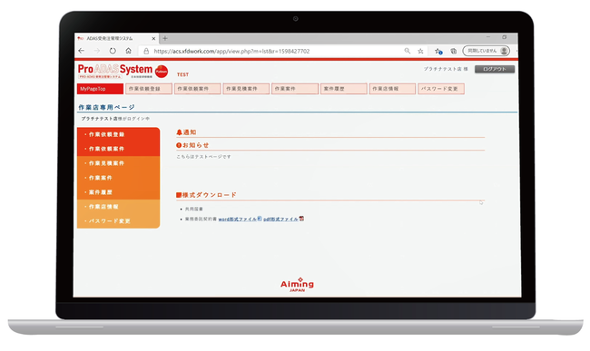
Task: Click the プラチナテスト店 様 user name
Action: point(446,69)
